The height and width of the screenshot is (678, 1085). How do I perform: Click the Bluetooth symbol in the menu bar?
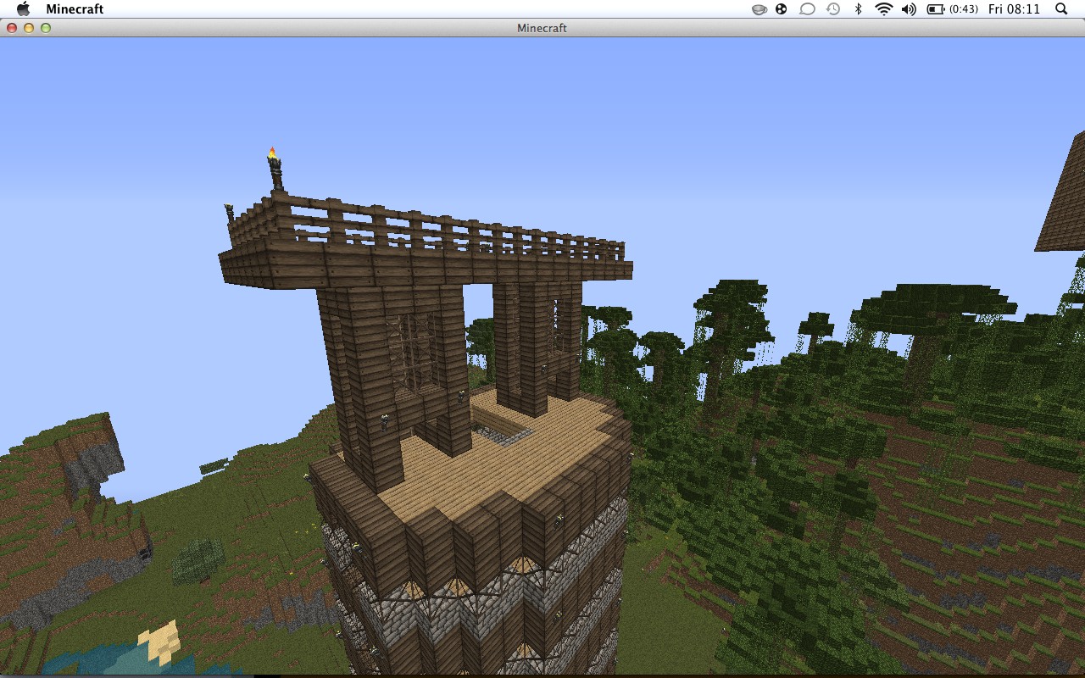coord(858,9)
